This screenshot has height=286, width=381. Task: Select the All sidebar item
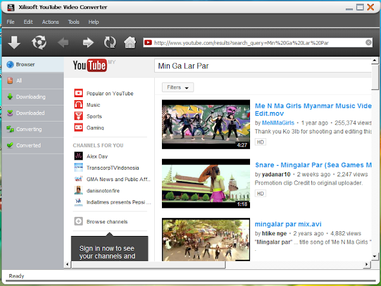tap(33, 80)
